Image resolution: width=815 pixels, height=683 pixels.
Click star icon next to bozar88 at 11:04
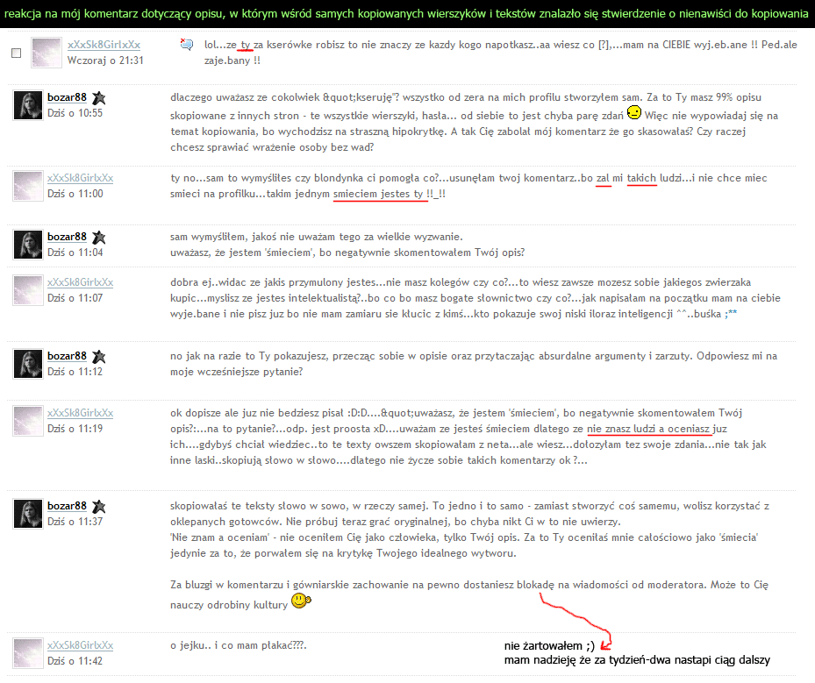tap(98, 238)
